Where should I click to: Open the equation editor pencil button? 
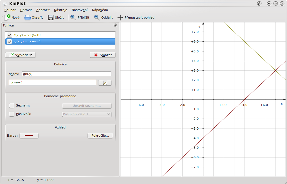click(105, 83)
